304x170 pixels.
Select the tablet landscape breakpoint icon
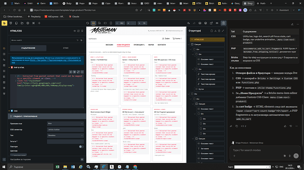pyautogui.click(x=105, y=23)
